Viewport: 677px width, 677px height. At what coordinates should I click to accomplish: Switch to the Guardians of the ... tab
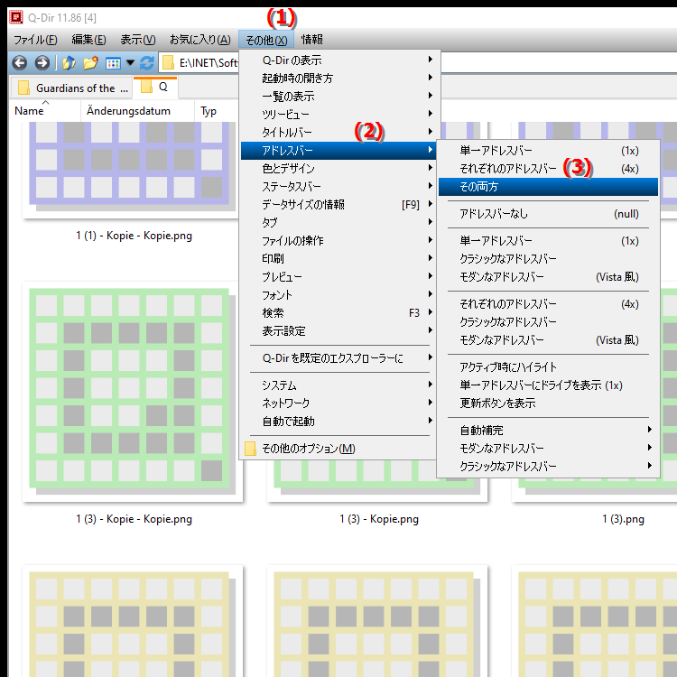71,88
